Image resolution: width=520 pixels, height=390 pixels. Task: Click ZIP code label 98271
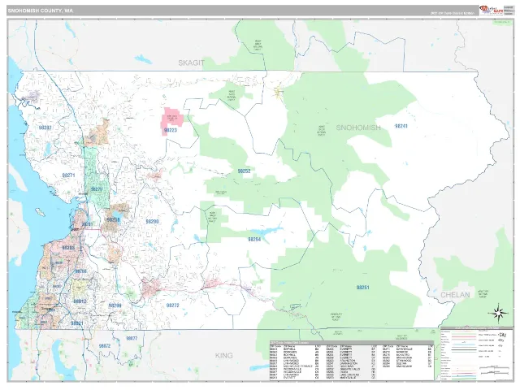[x=68, y=175]
